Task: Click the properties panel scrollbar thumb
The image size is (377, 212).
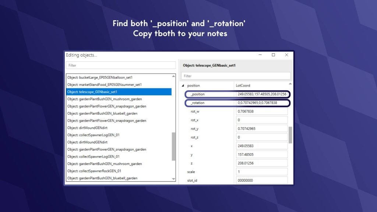Action: pos(290,135)
